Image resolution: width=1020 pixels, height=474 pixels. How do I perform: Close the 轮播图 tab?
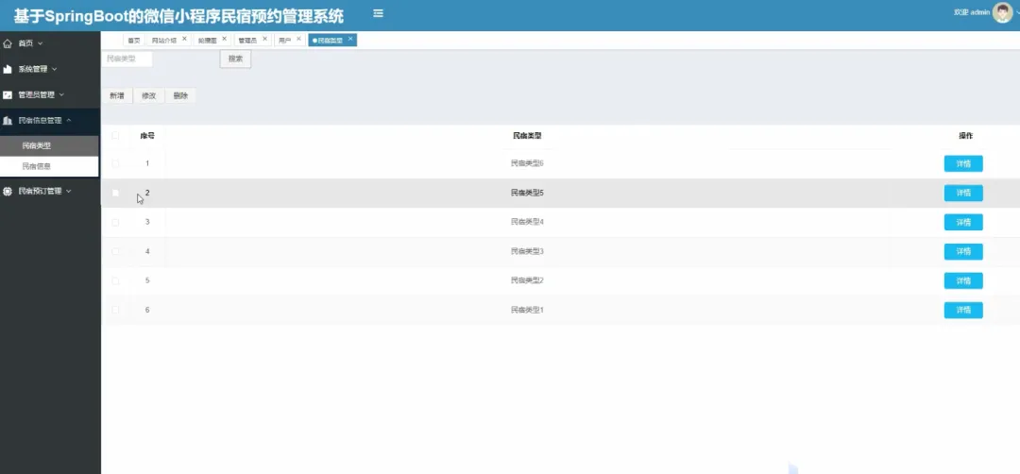pyautogui.click(x=225, y=39)
